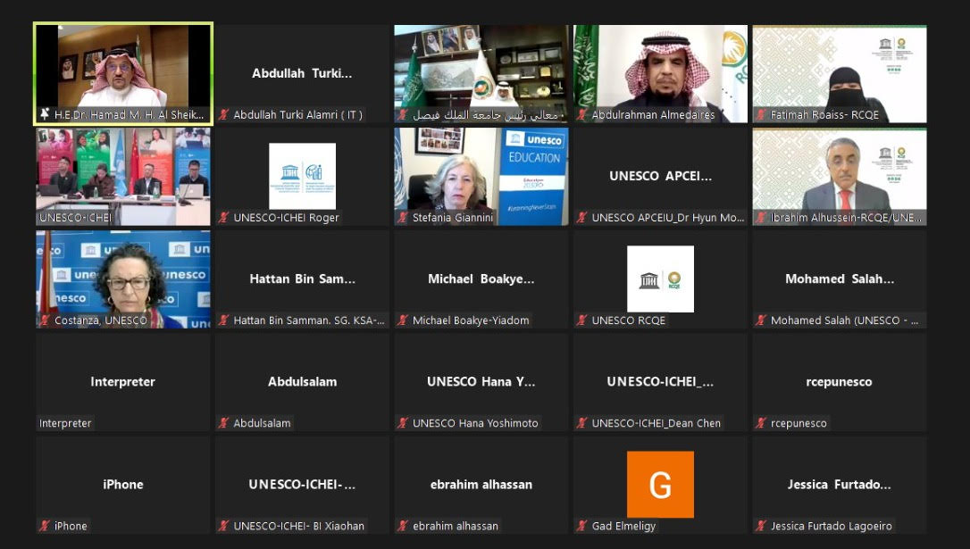Image resolution: width=970 pixels, height=549 pixels.
Task: Click muted microphone icon beside Abdullah Turki Alamri
Action: [x=225, y=114]
